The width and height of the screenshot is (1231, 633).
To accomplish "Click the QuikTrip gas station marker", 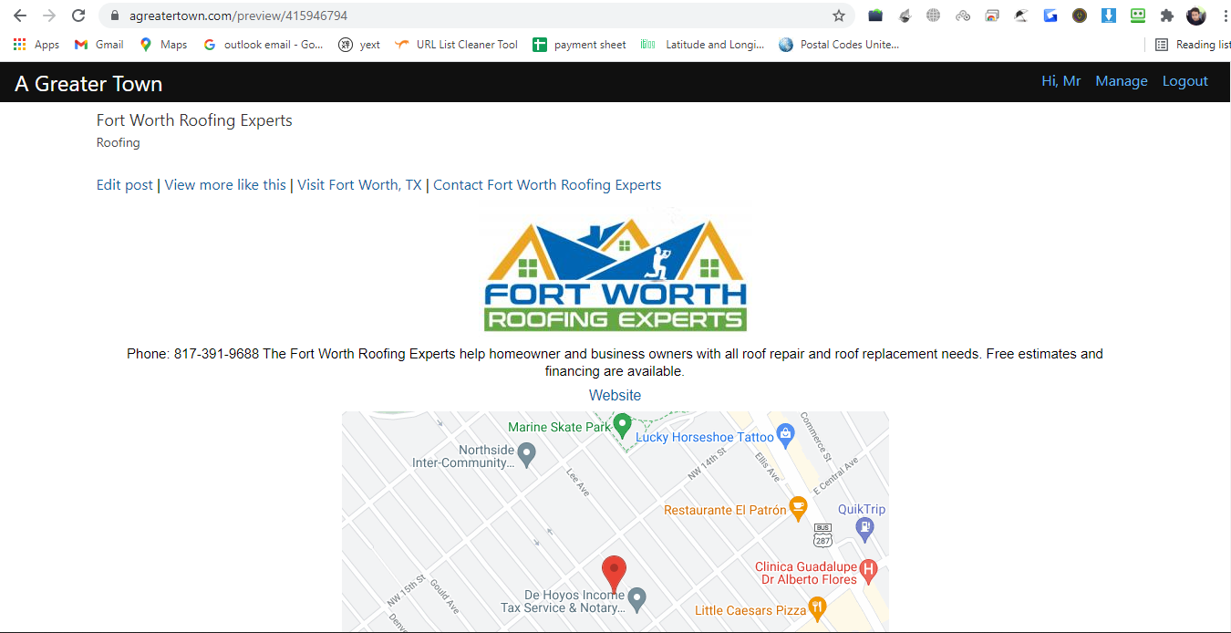I will (x=865, y=527).
